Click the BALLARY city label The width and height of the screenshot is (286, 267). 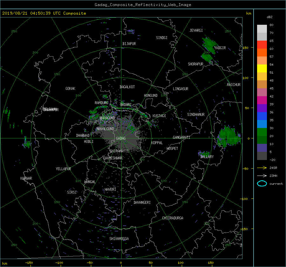click(207, 157)
